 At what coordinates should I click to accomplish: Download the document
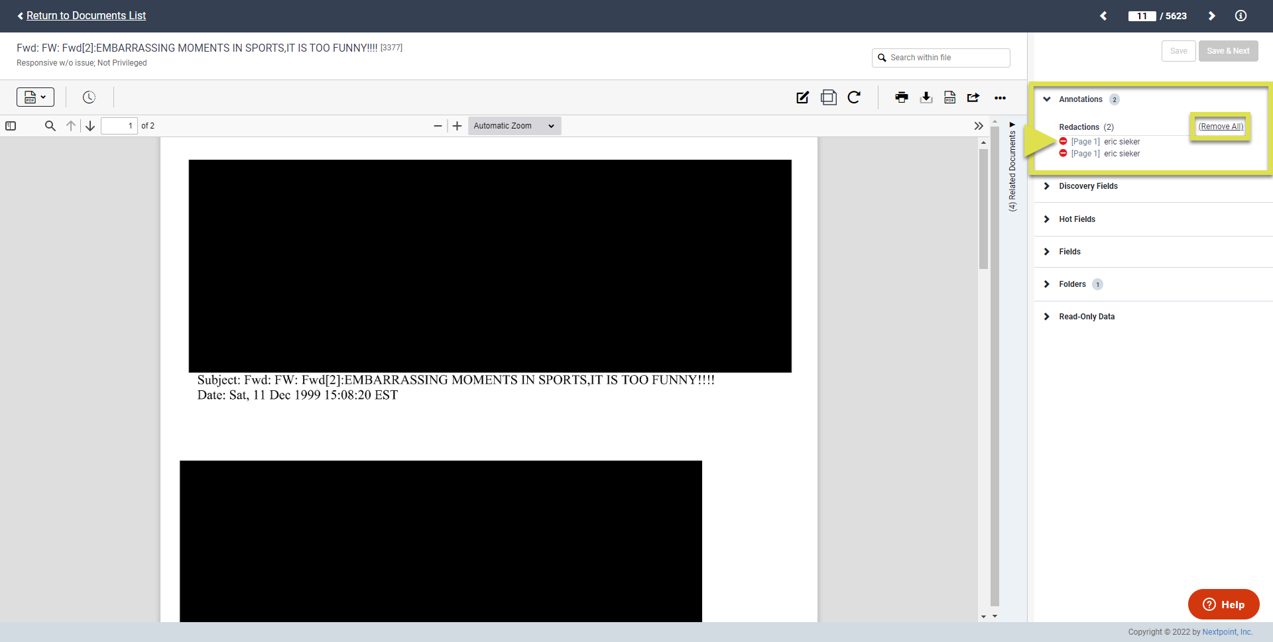pyautogui.click(x=926, y=97)
